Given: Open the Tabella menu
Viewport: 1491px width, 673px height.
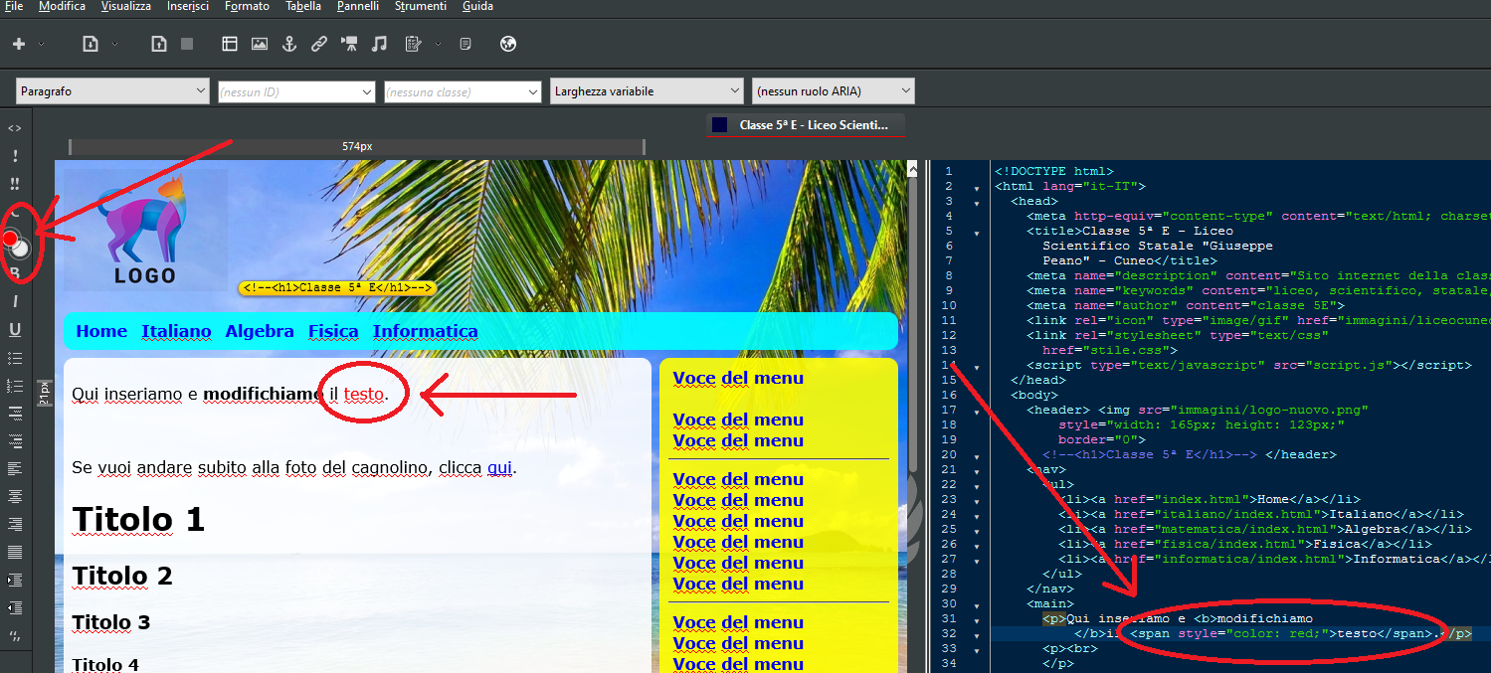Looking at the screenshot, I should tap(302, 6).
